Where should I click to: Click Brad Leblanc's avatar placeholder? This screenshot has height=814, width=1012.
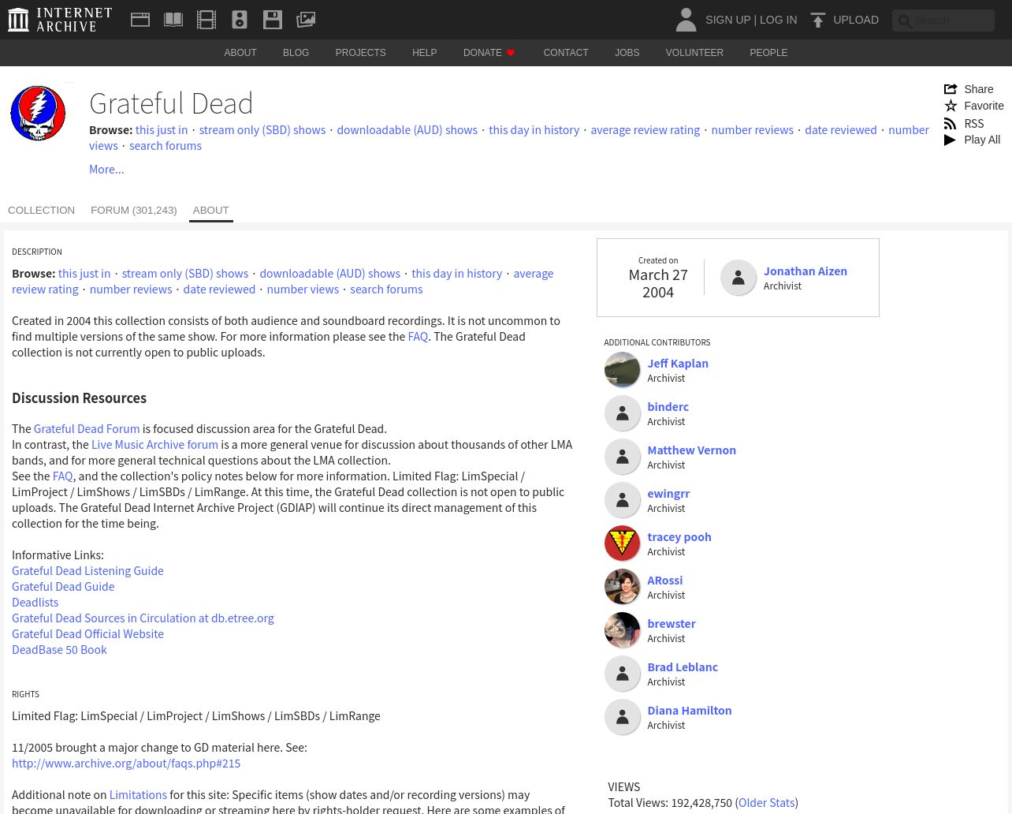tap(622, 673)
